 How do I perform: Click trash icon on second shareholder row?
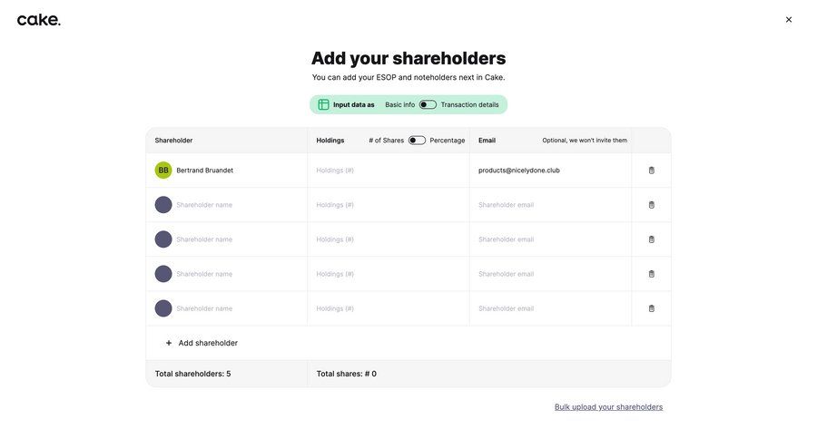pos(652,205)
